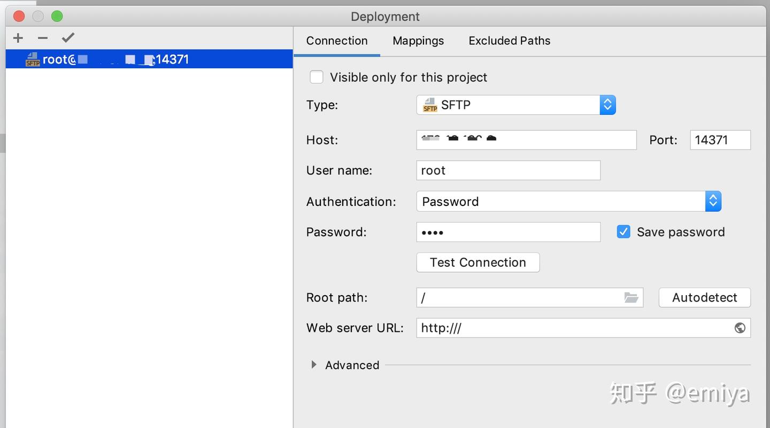Screen dimensions: 770x428
Task: Click the minus icon to remove server
Action: coord(43,38)
